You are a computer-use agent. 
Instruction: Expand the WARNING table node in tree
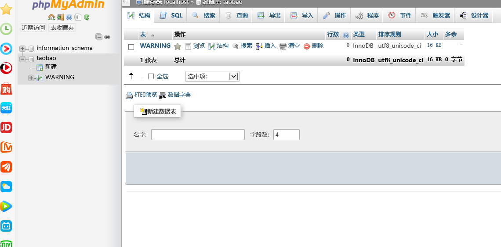31,78
